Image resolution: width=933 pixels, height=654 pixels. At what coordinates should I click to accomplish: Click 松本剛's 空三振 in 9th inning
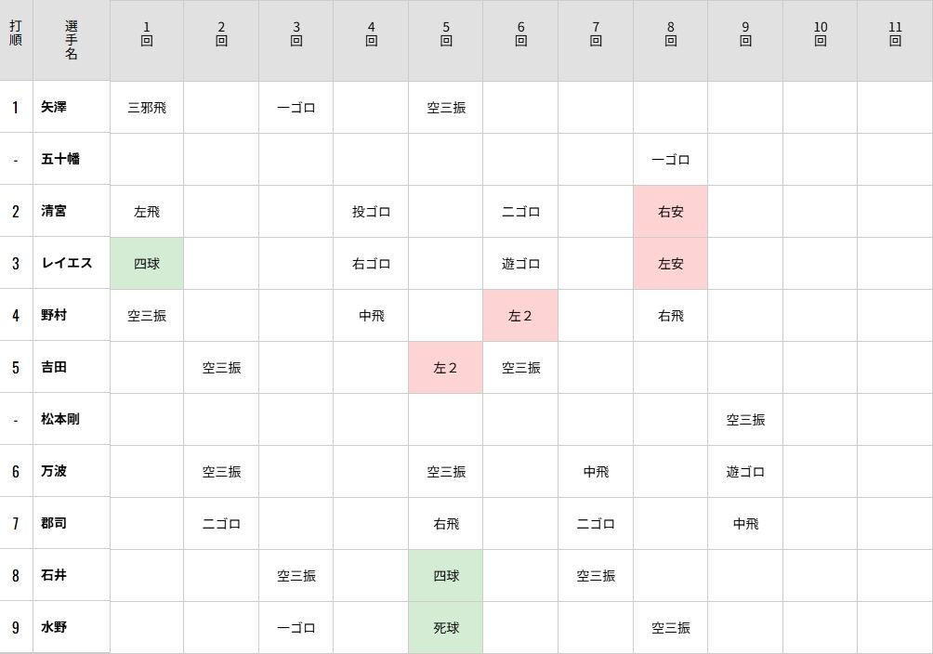click(x=745, y=419)
